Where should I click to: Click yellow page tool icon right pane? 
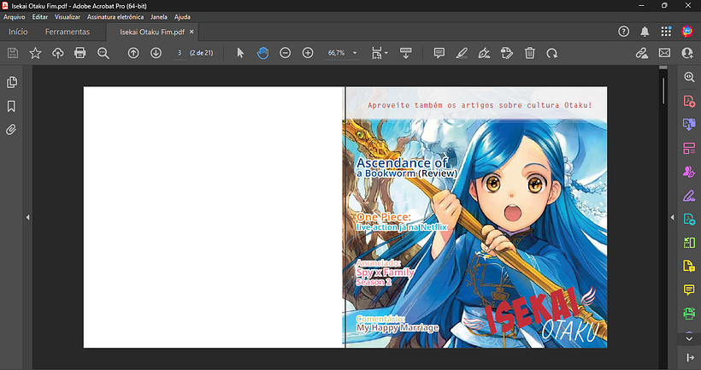[x=689, y=266]
